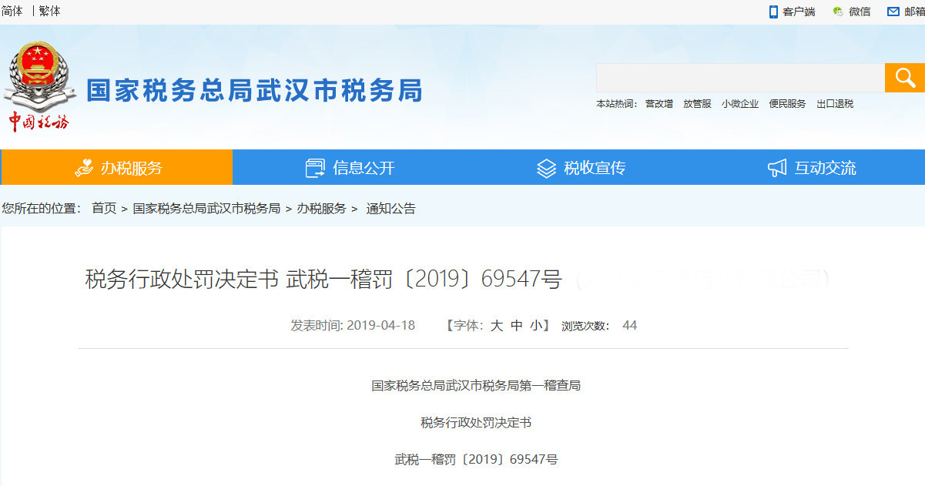Screen dimensions: 925x486
Task: Click the mailbox envelope icon
Action: point(893,12)
